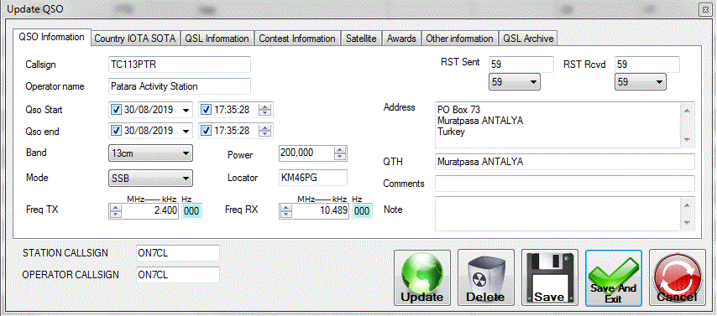Click the Callsign field TC113PTR
Viewport: 717px width, 316px height.
point(180,65)
